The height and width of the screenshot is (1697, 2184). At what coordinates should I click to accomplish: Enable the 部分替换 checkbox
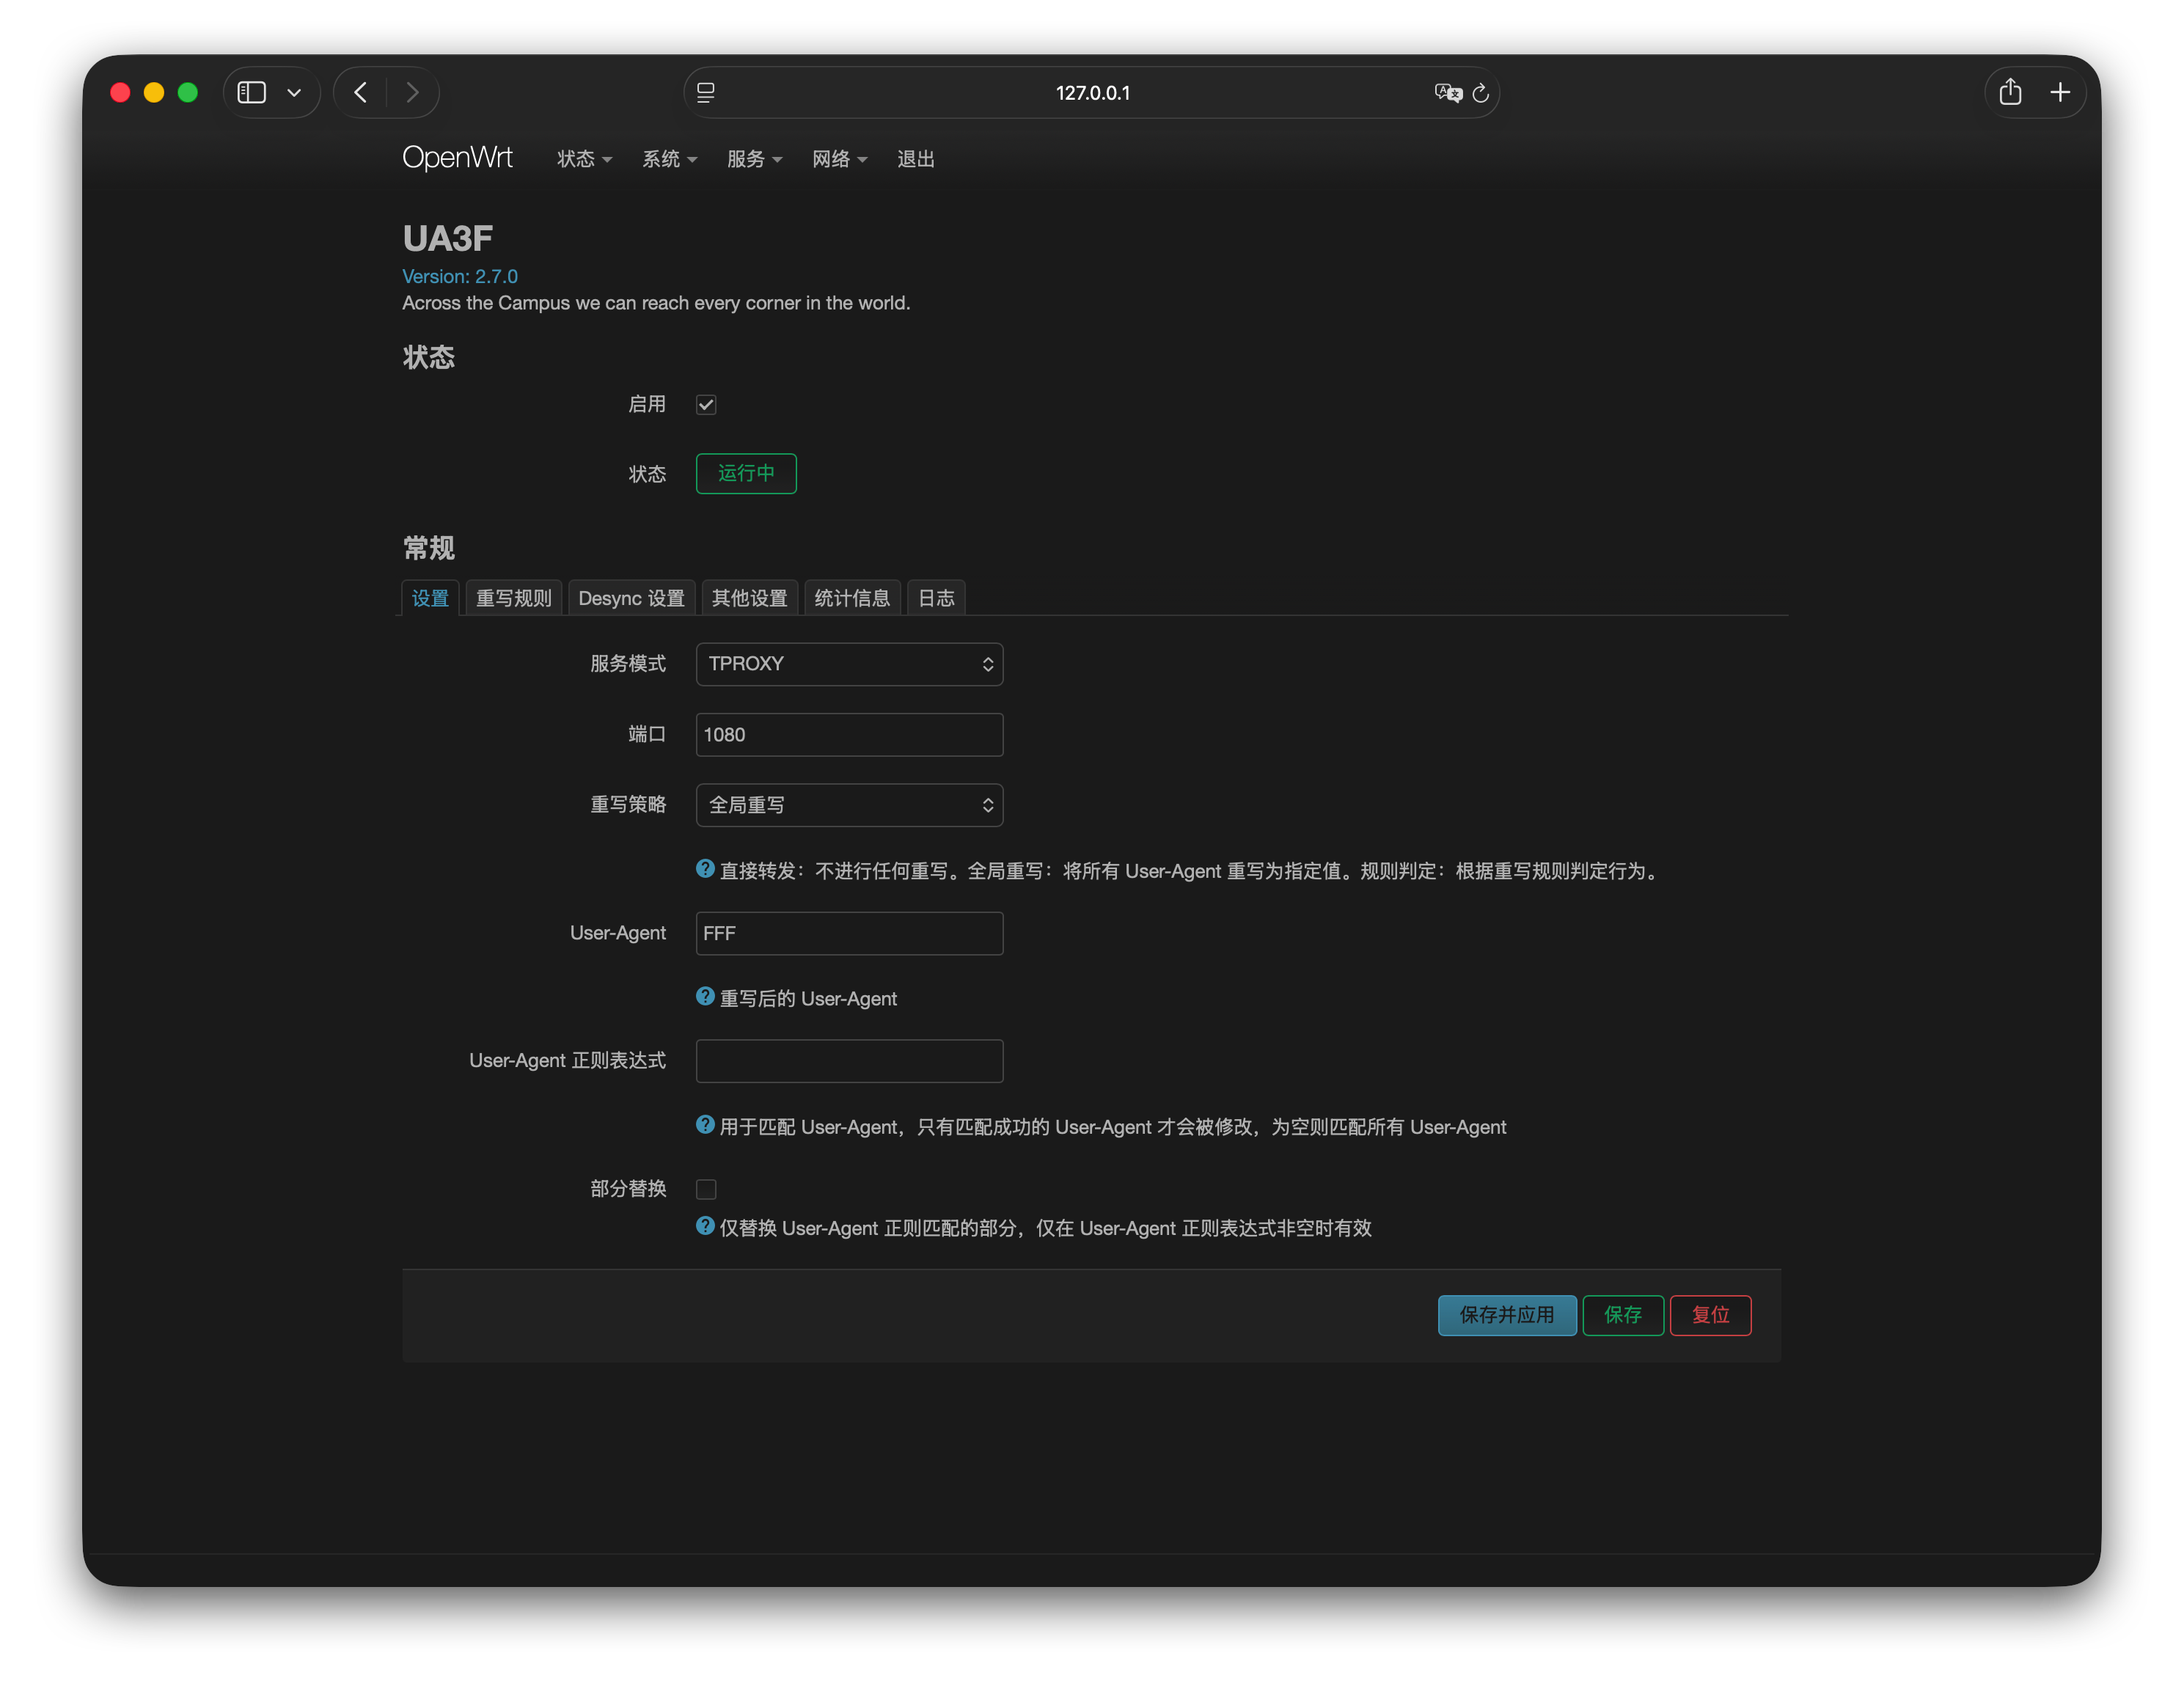pyautogui.click(x=706, y=1189)
